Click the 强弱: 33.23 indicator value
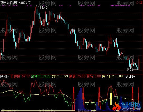Screen dimensions: 143x112 (60, 76)
